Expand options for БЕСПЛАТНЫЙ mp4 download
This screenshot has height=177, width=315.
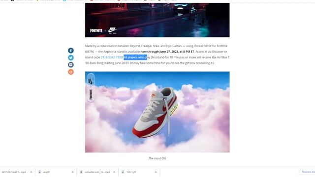31,172
